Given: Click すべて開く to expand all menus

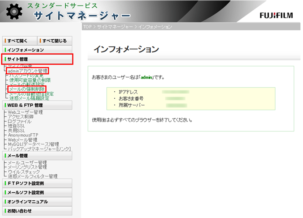Looking at the screenshot, I should [20, 41].
